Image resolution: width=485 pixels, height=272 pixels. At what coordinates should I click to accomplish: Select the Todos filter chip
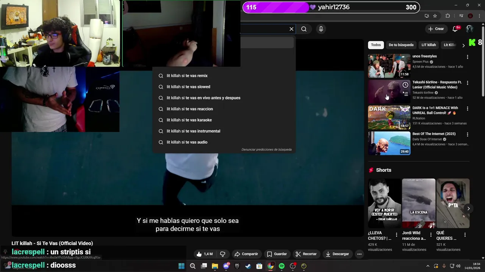coord(376,45)
